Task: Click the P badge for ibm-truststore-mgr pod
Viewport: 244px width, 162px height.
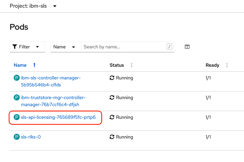Action: pyautogui.click(x=17, y=97)
